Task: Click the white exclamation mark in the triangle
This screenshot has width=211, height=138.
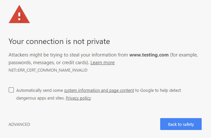Action: (x=19, y=16)
